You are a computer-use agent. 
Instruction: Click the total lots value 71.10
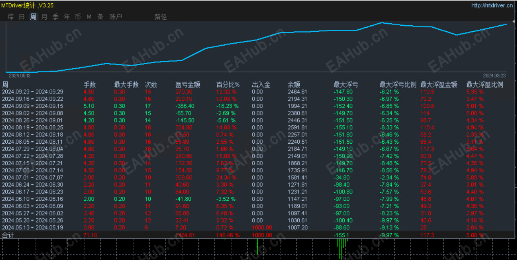[x=90, y=235]
